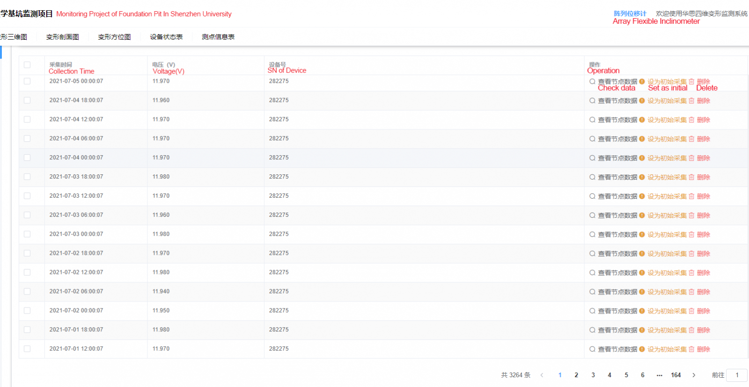Select current page 1 in pagination

(560, 375)
